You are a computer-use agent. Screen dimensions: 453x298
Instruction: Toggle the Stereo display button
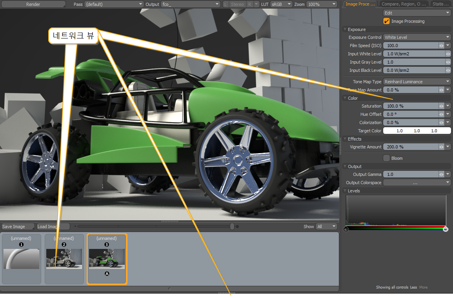237,4
